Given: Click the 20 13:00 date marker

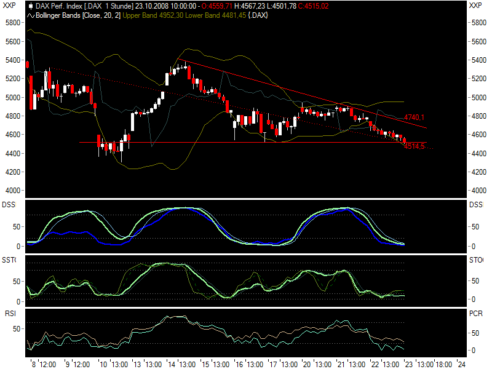Looking at the screenshot, I should [314, 364].
